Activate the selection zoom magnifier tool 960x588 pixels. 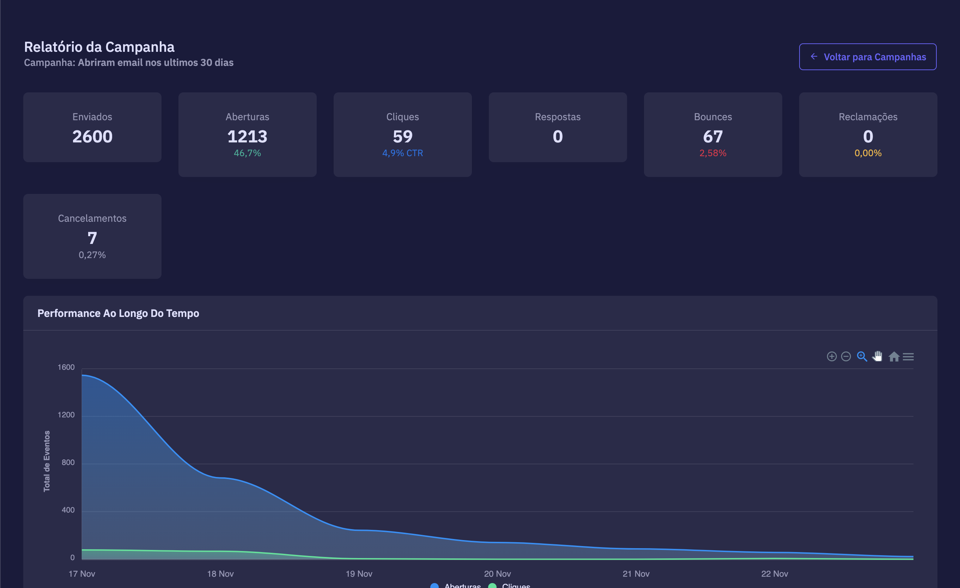pos(862,356)
